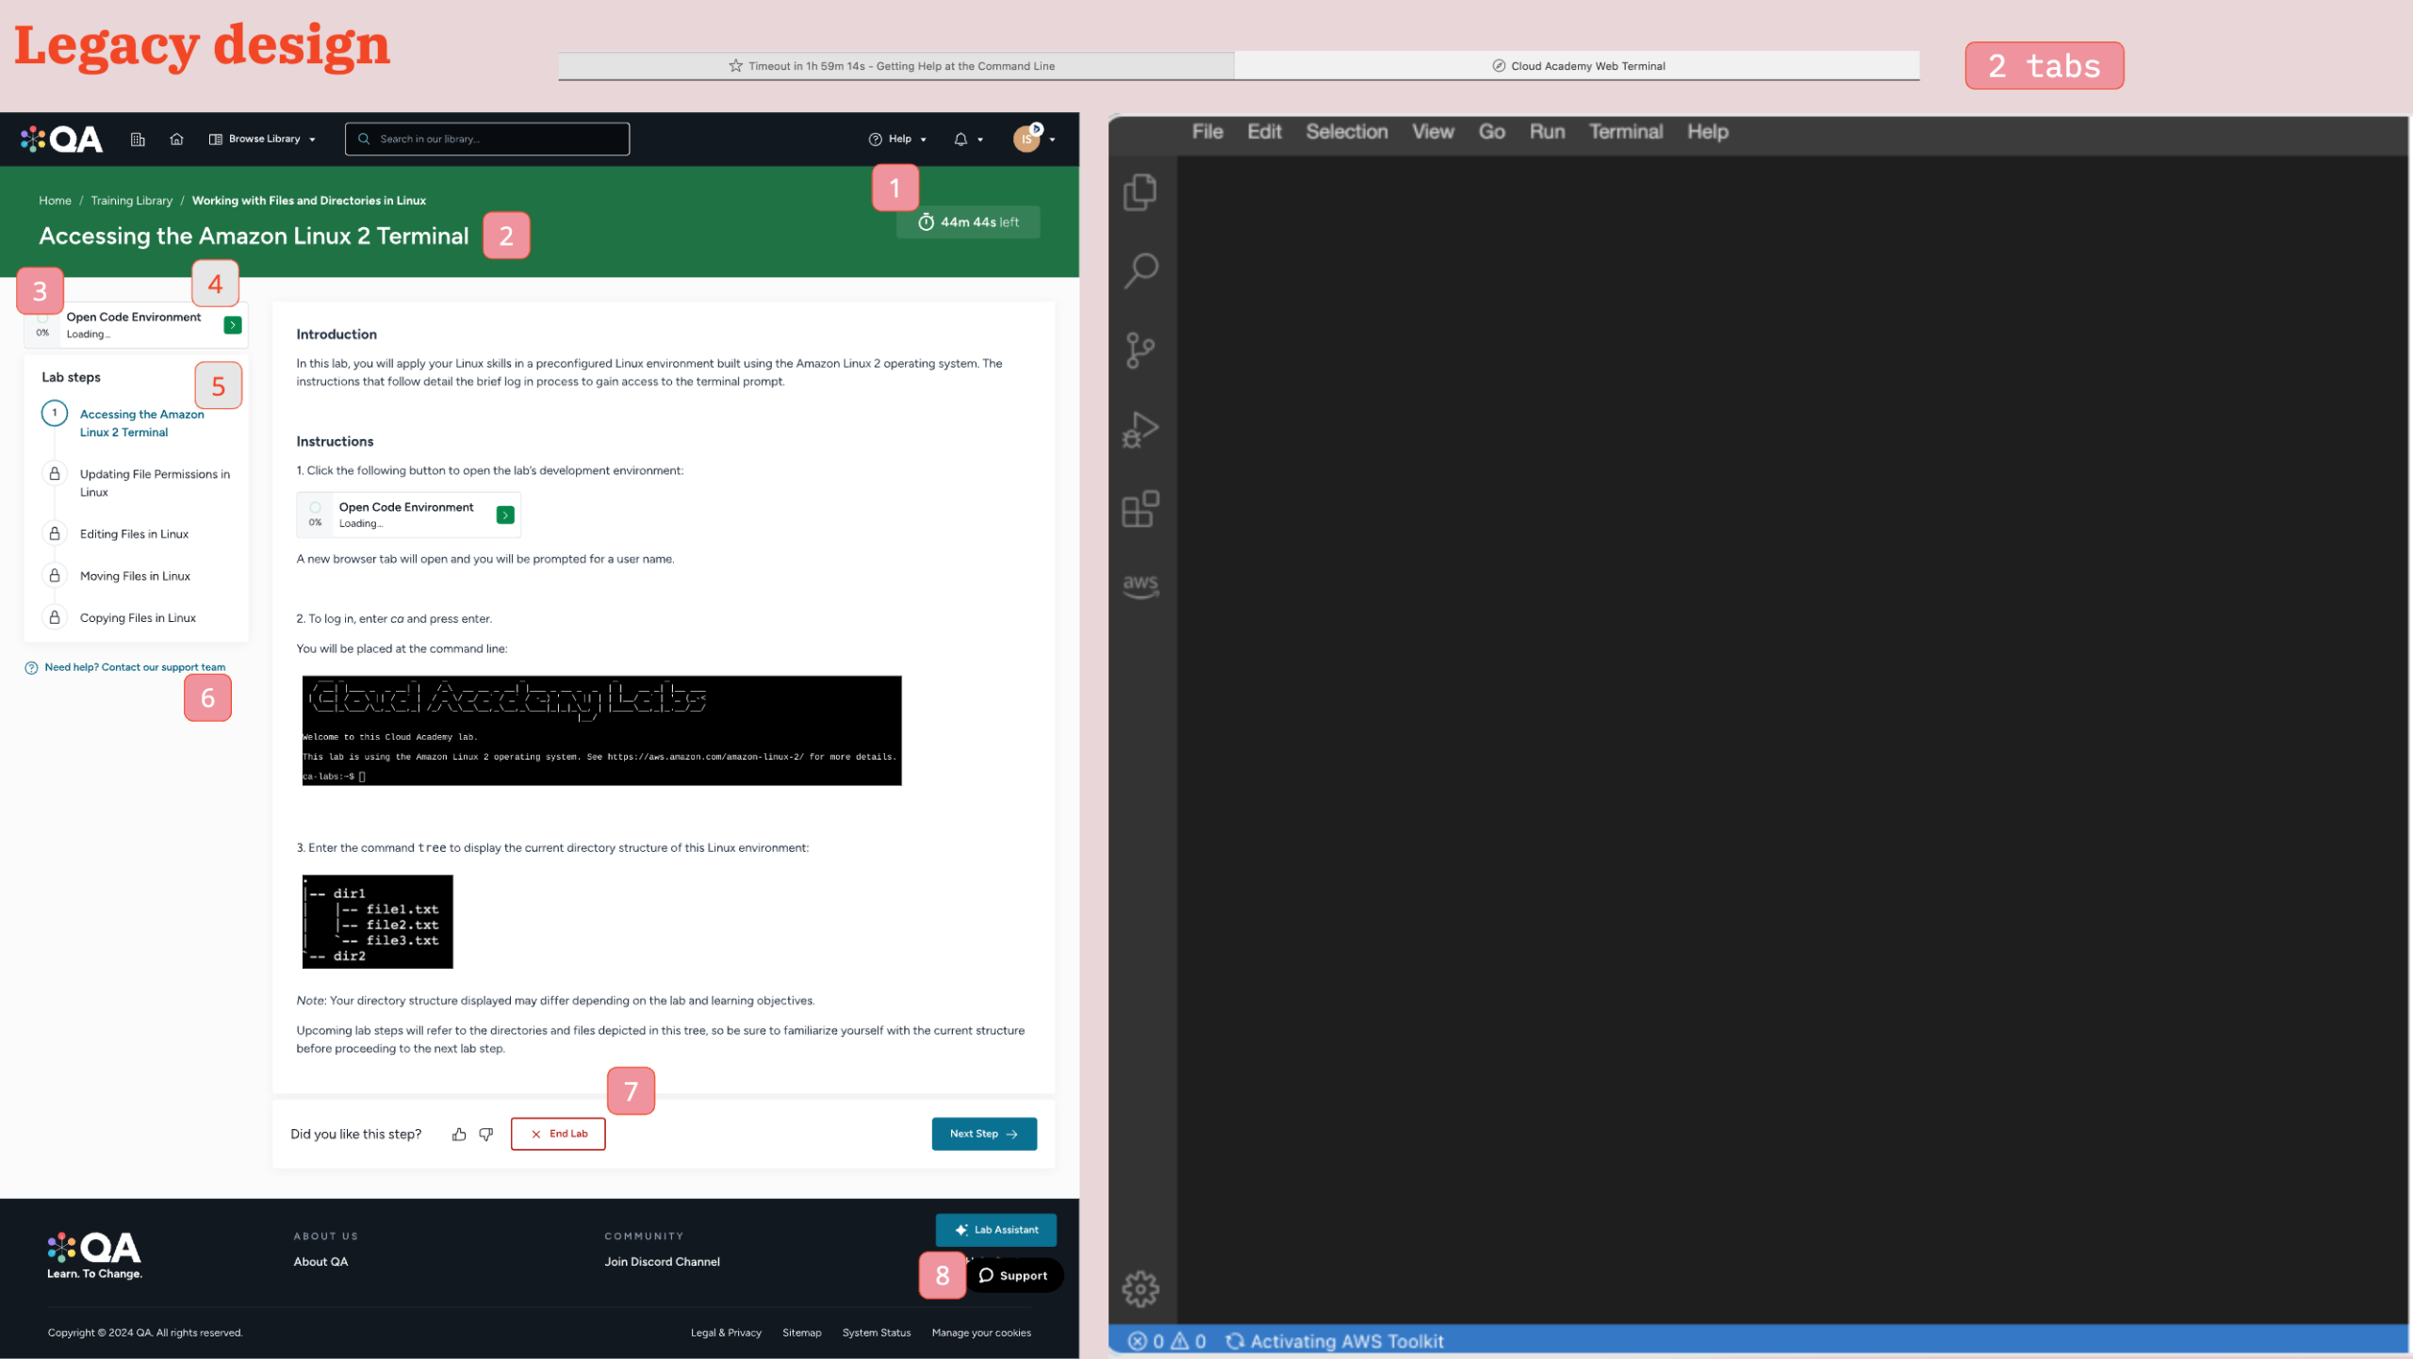Click the End Lab button
This screenshot has height=1359, width=2413.
(x=558, y=1134)
